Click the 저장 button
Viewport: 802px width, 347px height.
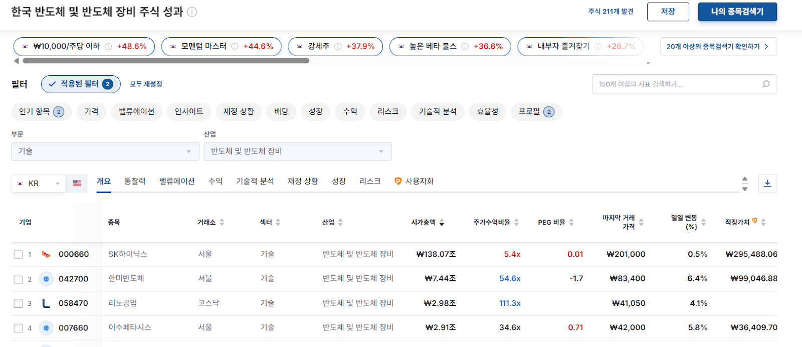pos(668,12)
